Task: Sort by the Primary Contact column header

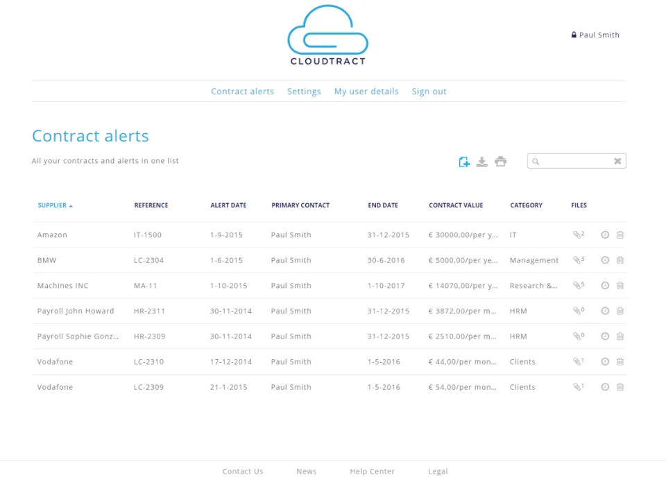Action: click(x=300, y=205)
